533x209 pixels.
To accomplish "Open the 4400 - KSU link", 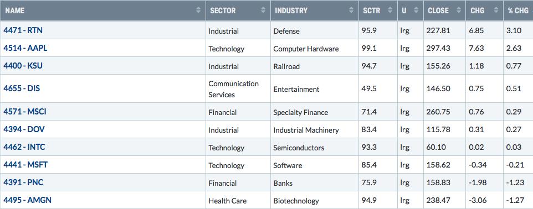I will coord(23,65).
